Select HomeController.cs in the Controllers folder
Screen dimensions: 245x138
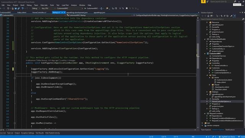coord(221,66)
